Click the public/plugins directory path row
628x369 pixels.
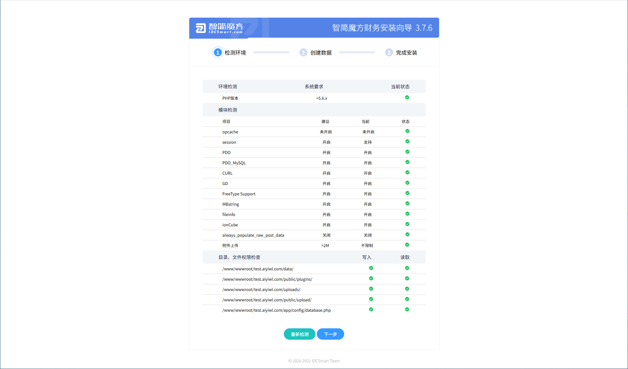(x=267, y=279)
